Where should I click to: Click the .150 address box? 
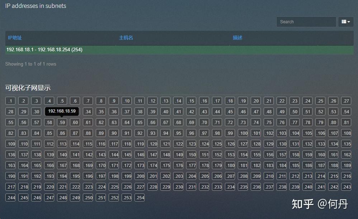click(191, 154)
